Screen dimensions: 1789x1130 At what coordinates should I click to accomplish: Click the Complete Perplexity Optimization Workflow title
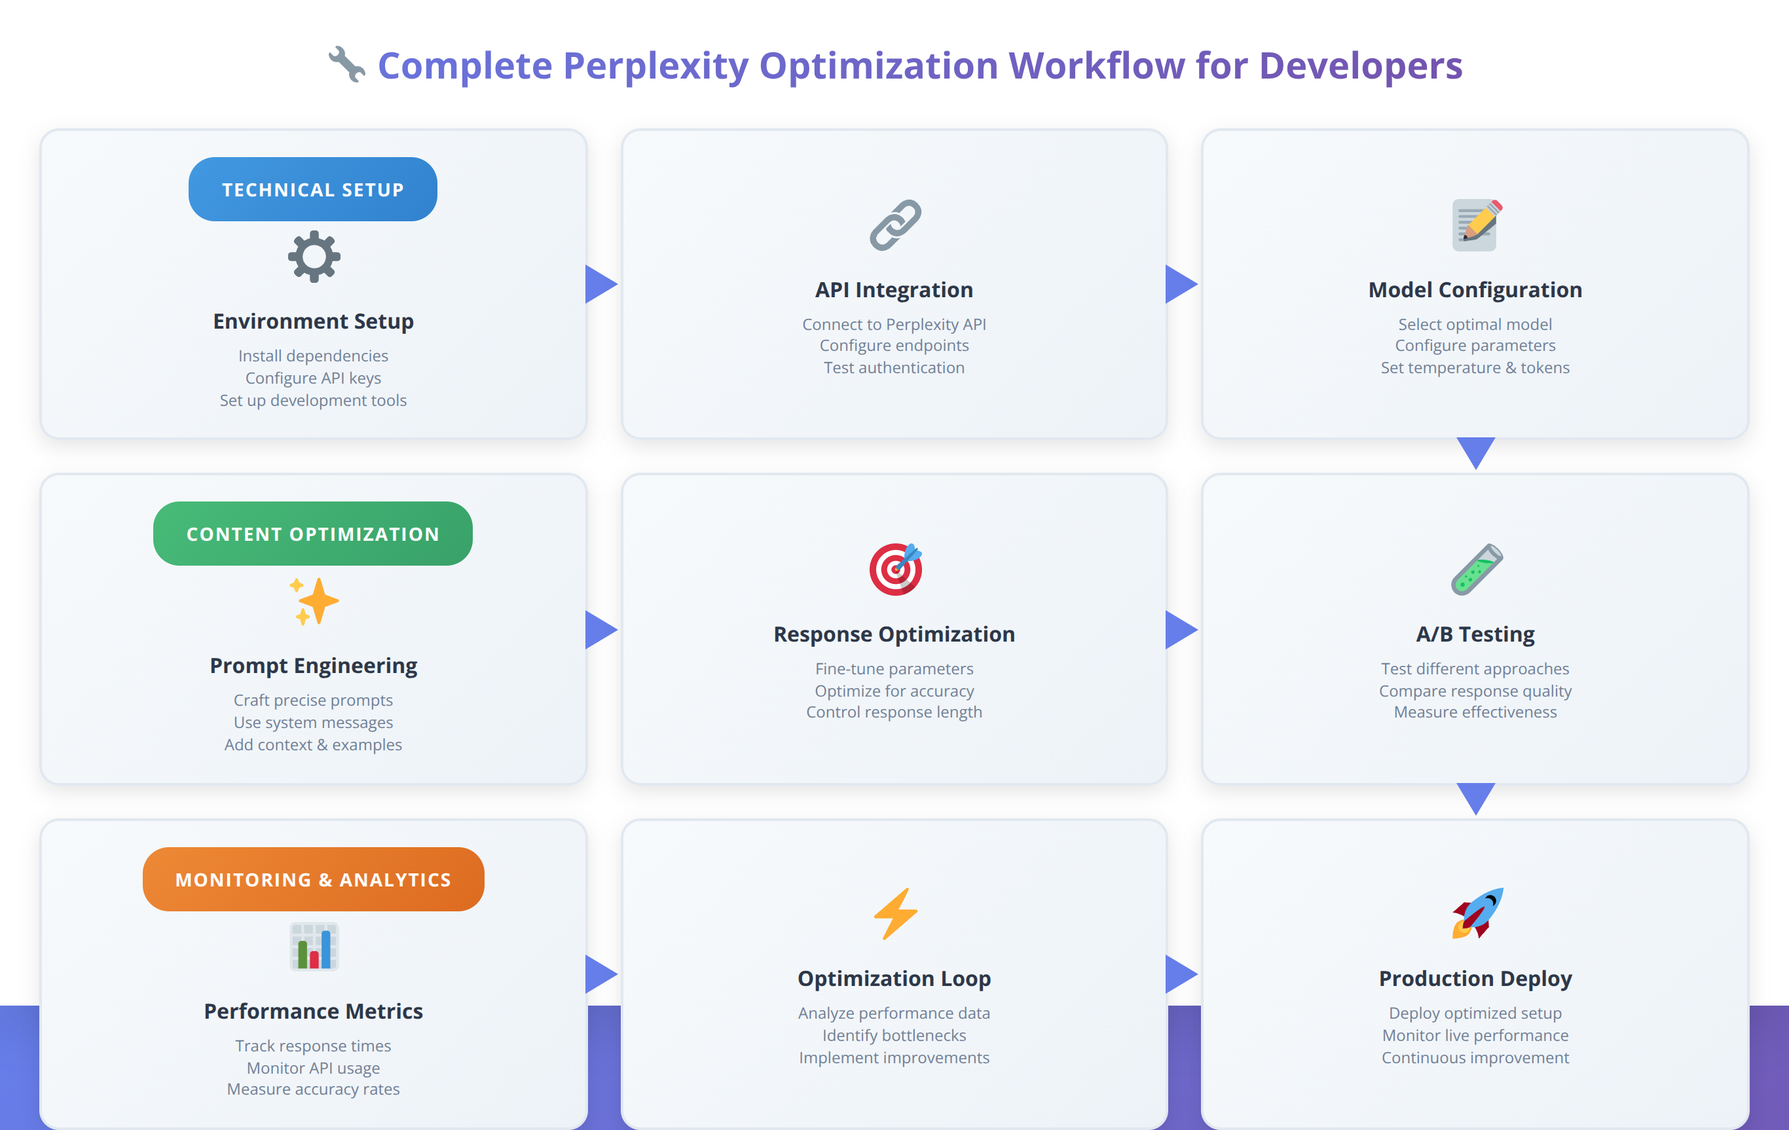920,65
